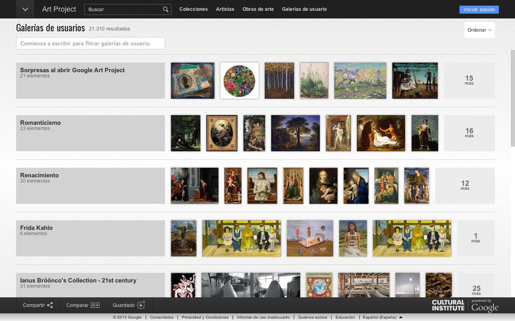Open the Sorpresas al abrir Google Art Project gallery
Image resolution: width=515 pixels, height=321 pixels.
pyautogui.click(x=91, y=81)
